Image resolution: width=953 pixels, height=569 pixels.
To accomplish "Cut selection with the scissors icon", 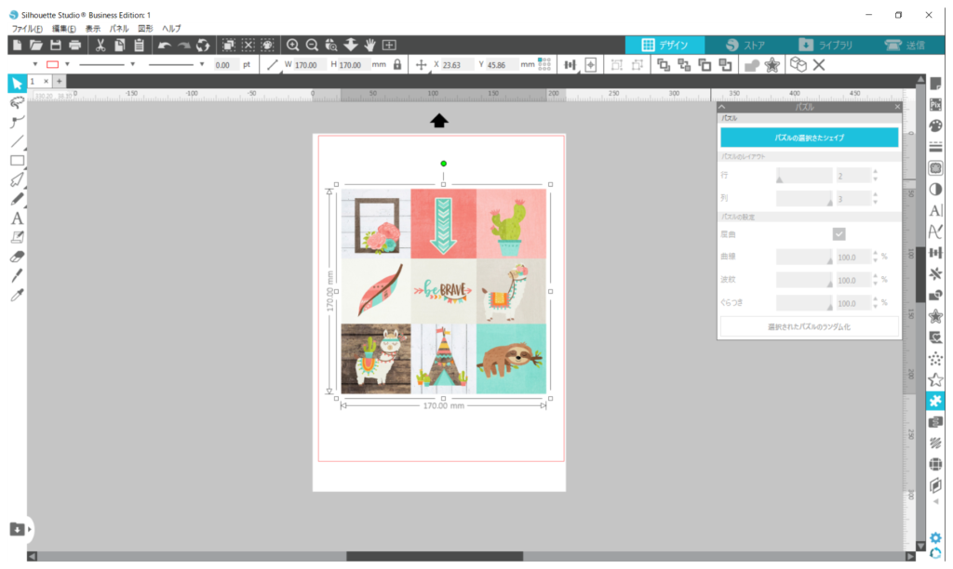I will (x=101, y=45).
